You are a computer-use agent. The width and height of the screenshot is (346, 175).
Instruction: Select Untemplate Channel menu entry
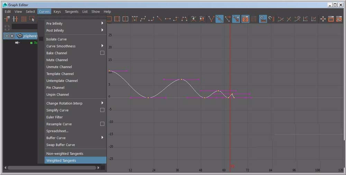[x=75, y=80]
